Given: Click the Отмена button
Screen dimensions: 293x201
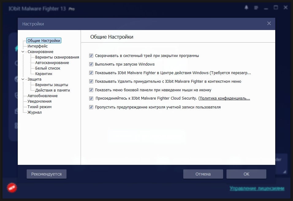Looking at the screenshot, I should (x=203, y=174).
